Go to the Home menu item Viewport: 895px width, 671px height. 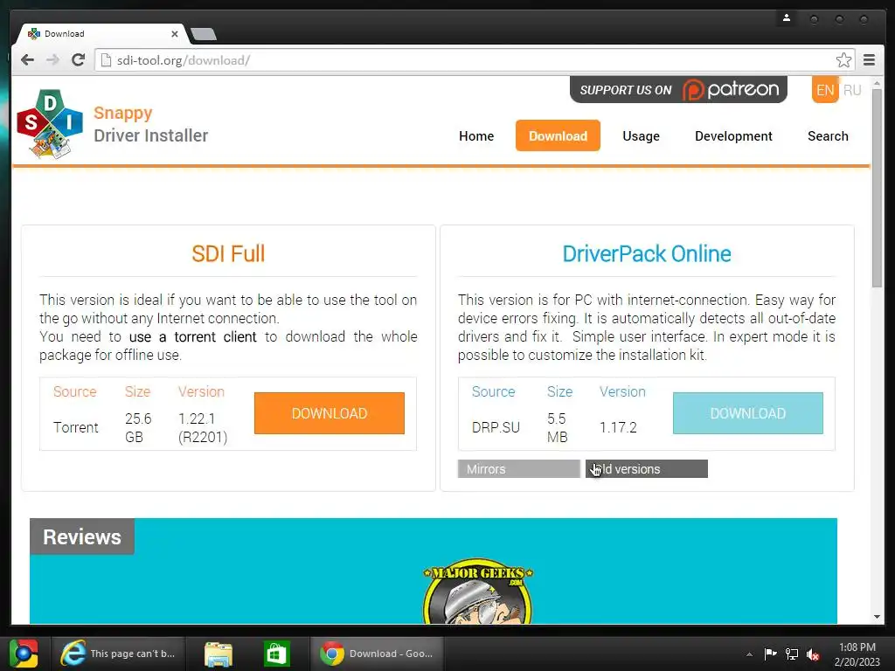[476, 135]
